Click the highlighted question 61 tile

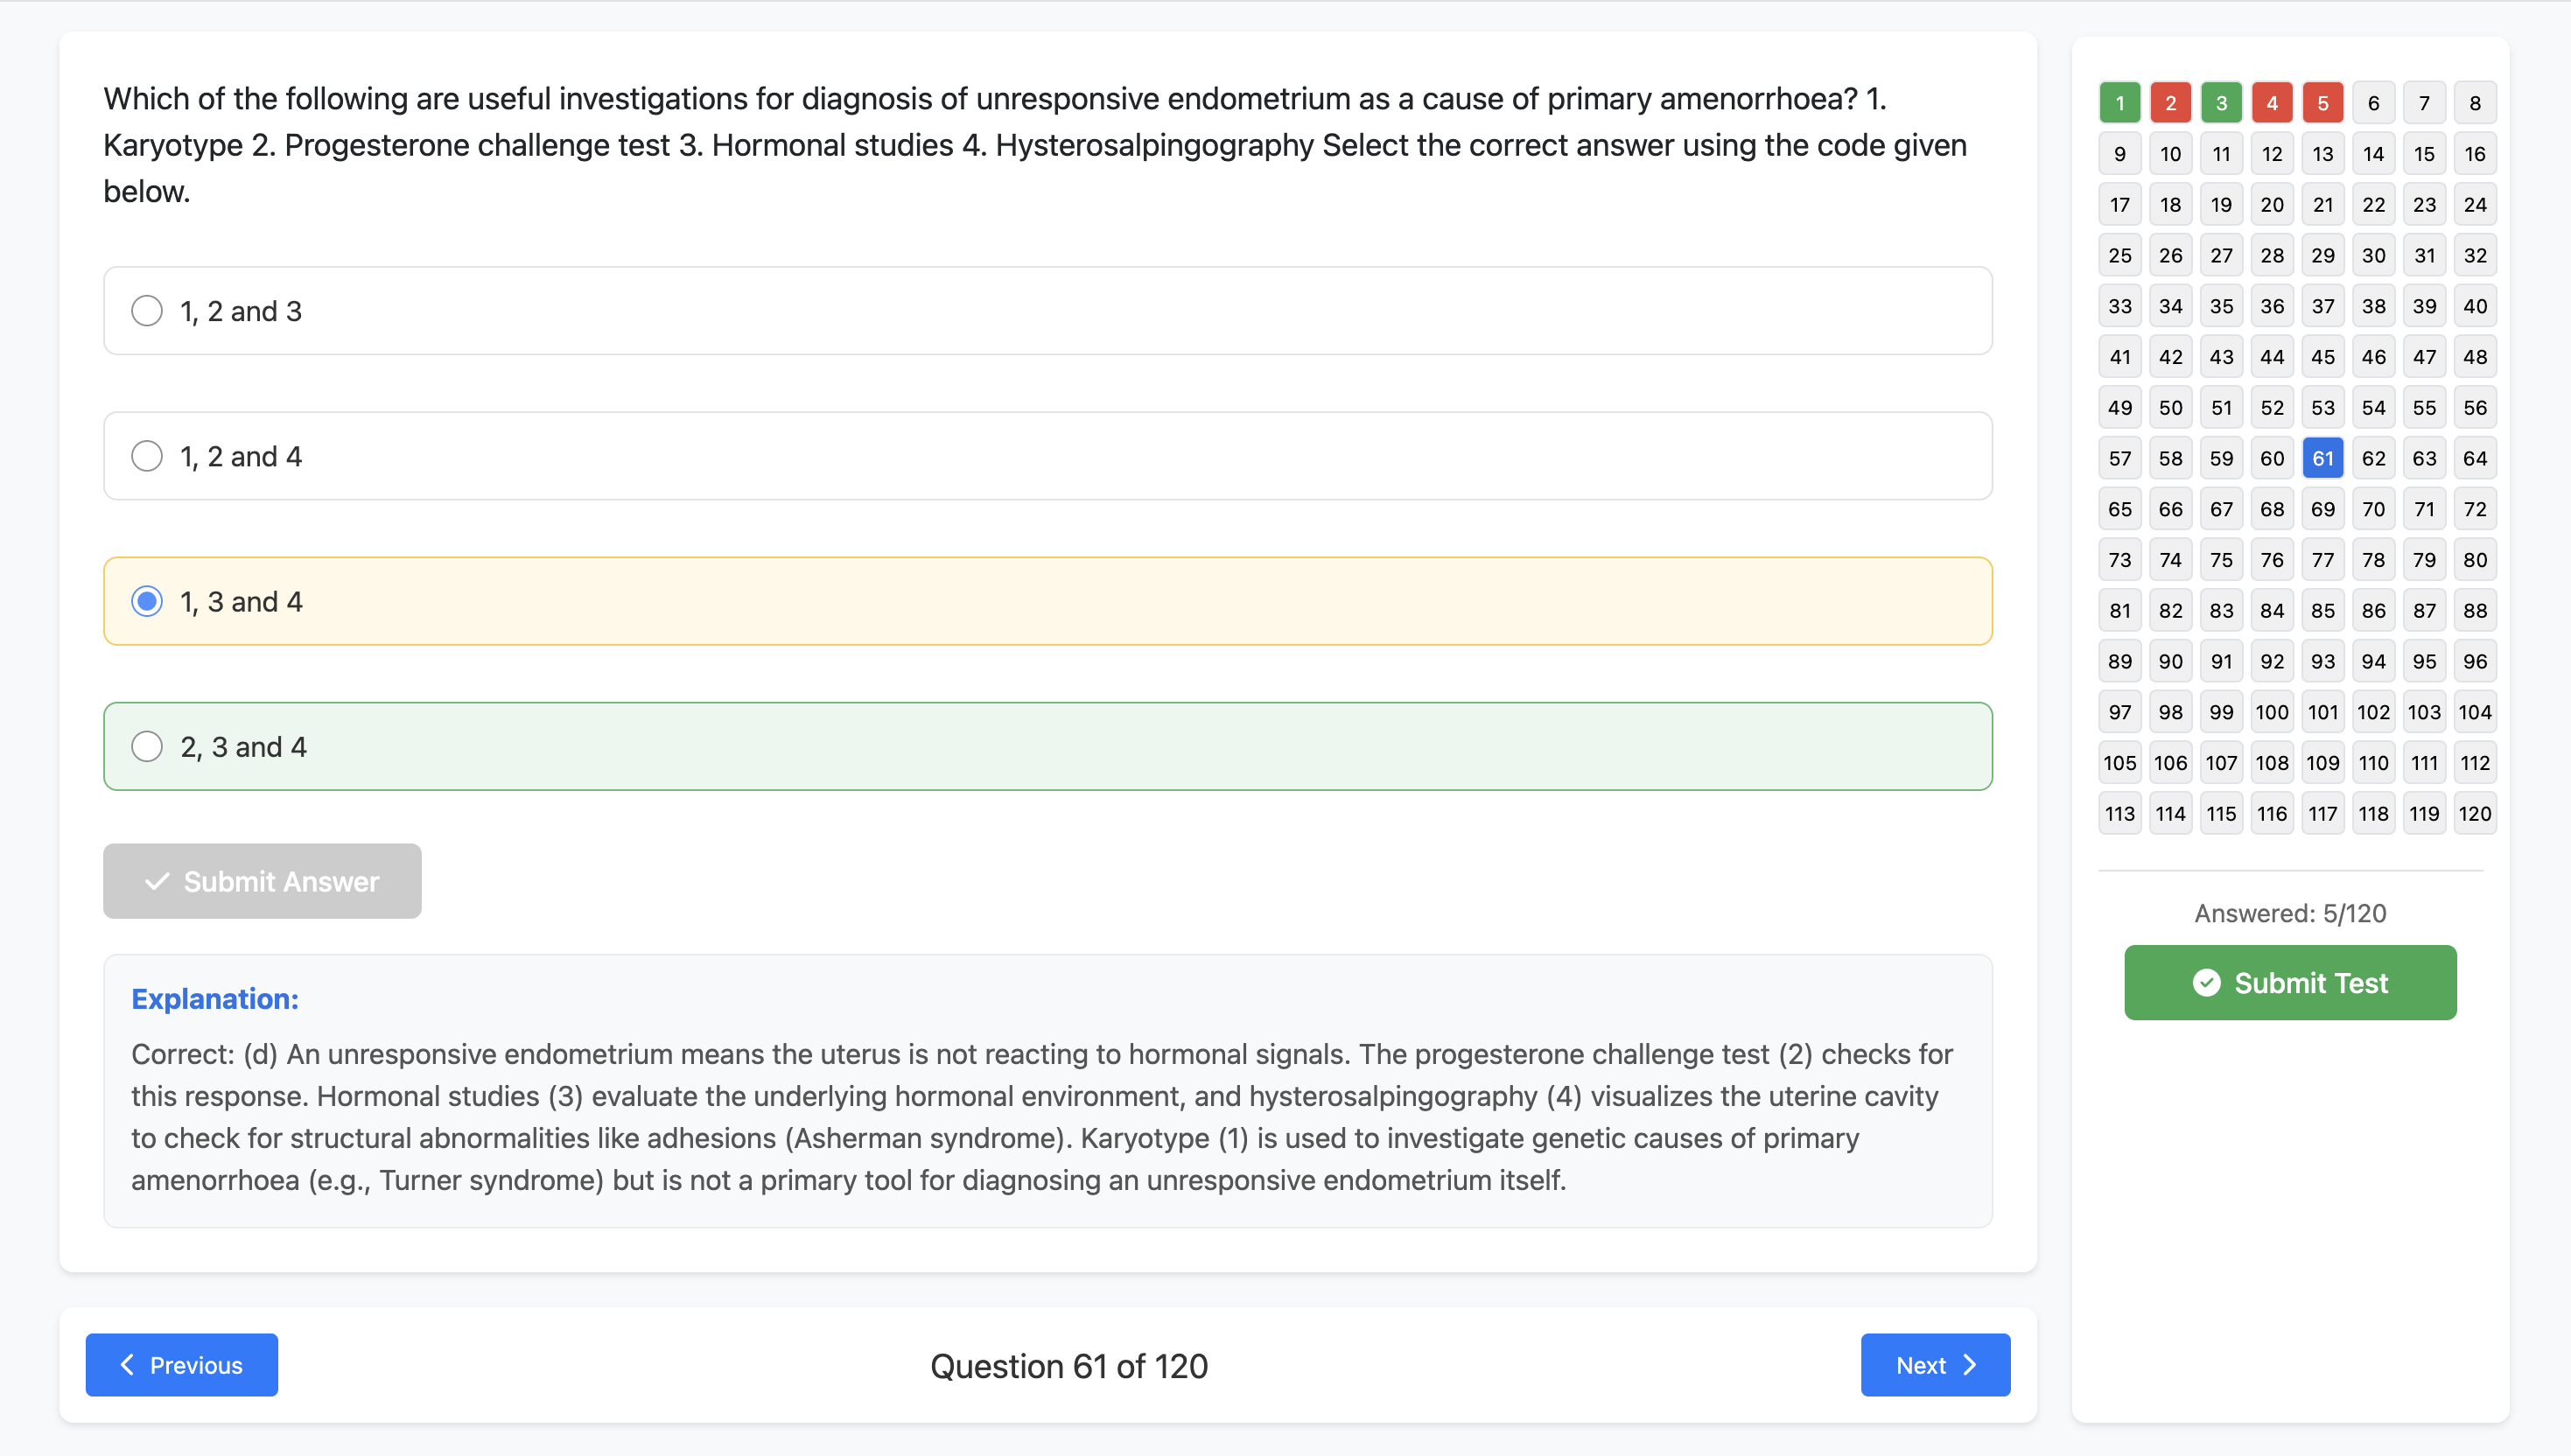pyautogui.click(x=2323, y=457)
